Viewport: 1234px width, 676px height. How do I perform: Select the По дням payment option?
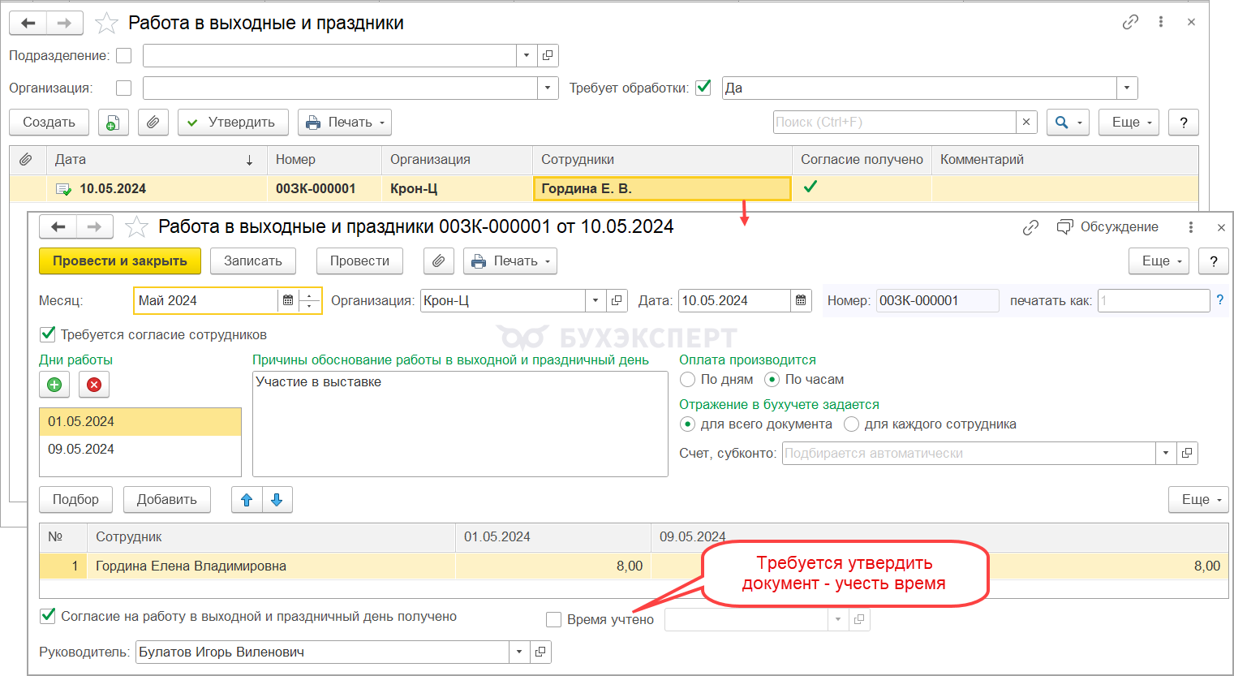pos(688,380)
